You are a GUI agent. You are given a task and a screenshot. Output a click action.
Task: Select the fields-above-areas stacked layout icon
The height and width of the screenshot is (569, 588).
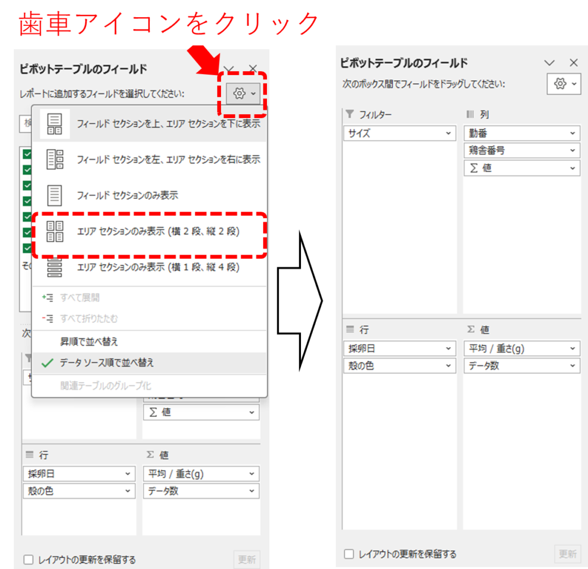[55, 123]
